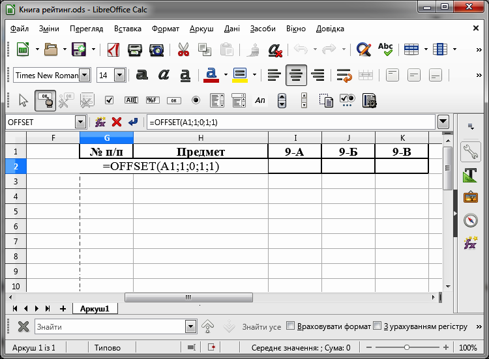This screenshot has height=359, width=489.
Task: Open the Вставка menu
Action: tap(128, 29)
